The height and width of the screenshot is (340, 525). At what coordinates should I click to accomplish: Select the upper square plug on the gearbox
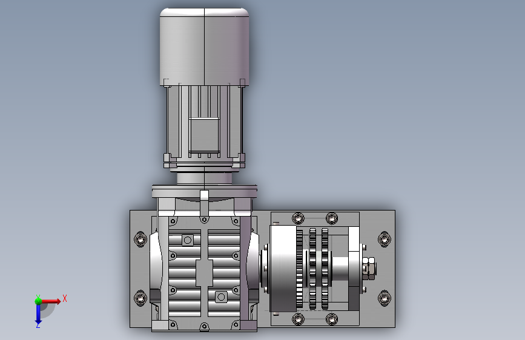click(x=188, y=240)
